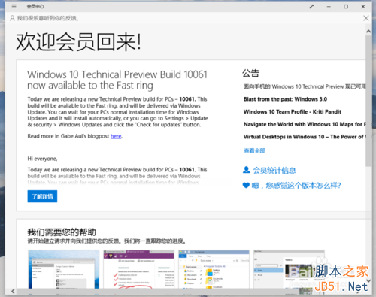Click the vertical scrollbar down arrow

[368, 280]
